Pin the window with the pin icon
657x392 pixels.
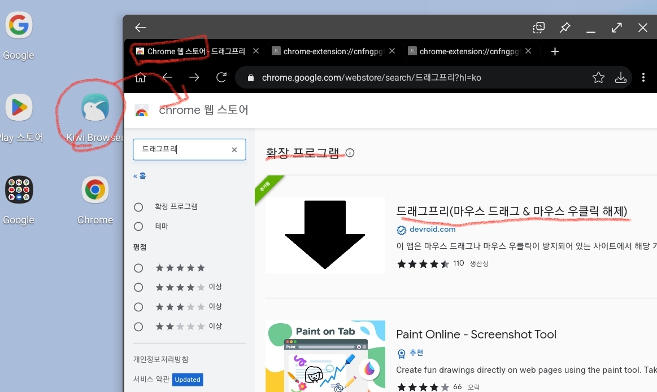click(x=565, y=28)
